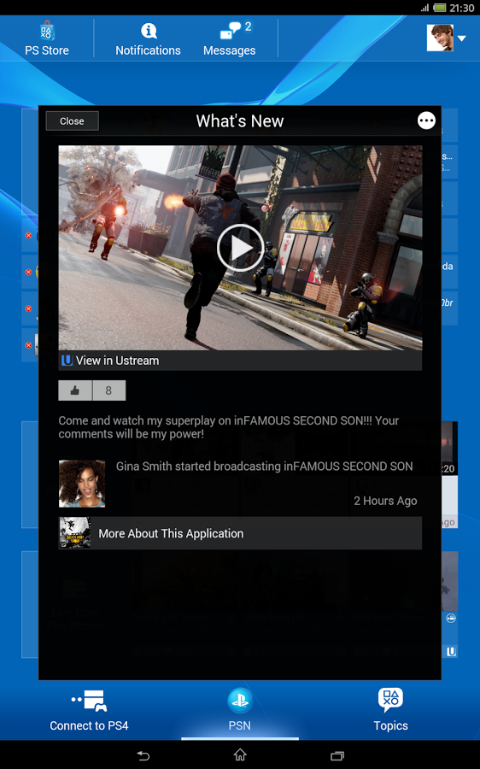The height and width of the screenshot is (769, 480).
Task: View the like count 8
Action: tap(108, 390)
